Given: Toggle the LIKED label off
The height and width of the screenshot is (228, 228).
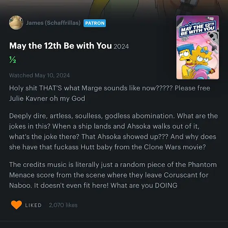Looking at the screenshot, I should click(x=33, y=205).
